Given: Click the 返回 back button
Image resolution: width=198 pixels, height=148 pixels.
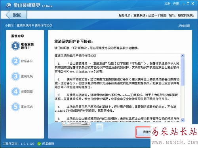Looking at the screenshot, I should click(16, 15).
